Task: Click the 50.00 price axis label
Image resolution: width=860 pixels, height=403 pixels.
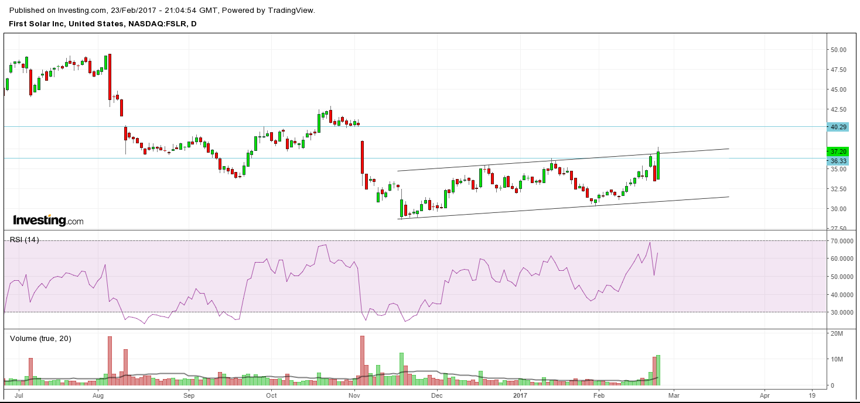Action: [x=839, y=50]
